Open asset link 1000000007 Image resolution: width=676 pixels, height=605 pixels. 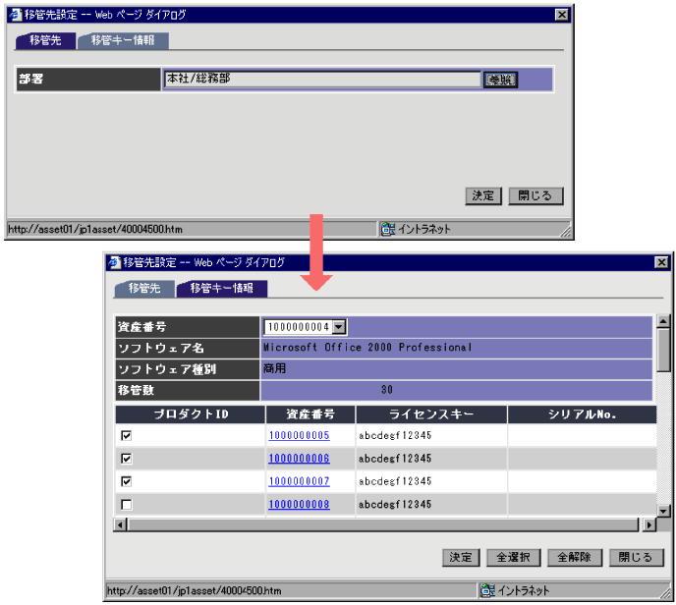coord(300,481)
